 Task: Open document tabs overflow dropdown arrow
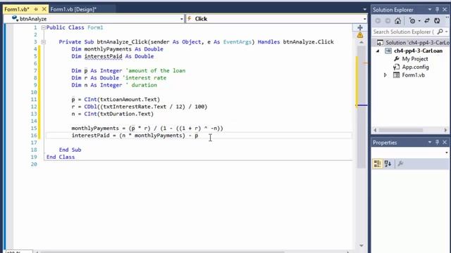pyautogui.click(x=365, y=9)
